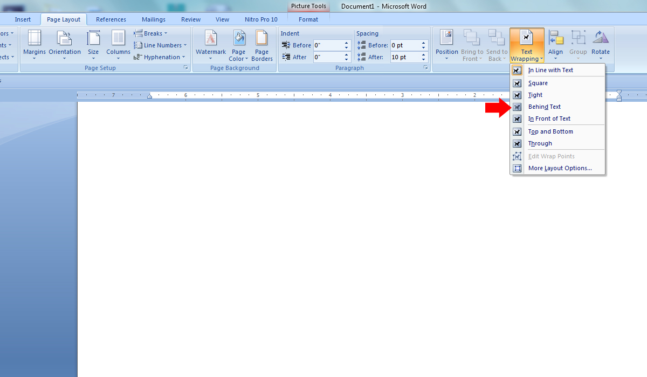The height and width of the screenshot is (377, 647).
Task: Open the Paragraph dialog launcher
Action: click(425, 68)
